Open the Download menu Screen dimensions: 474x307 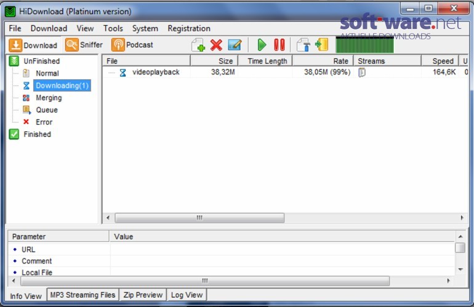(49, 28)
